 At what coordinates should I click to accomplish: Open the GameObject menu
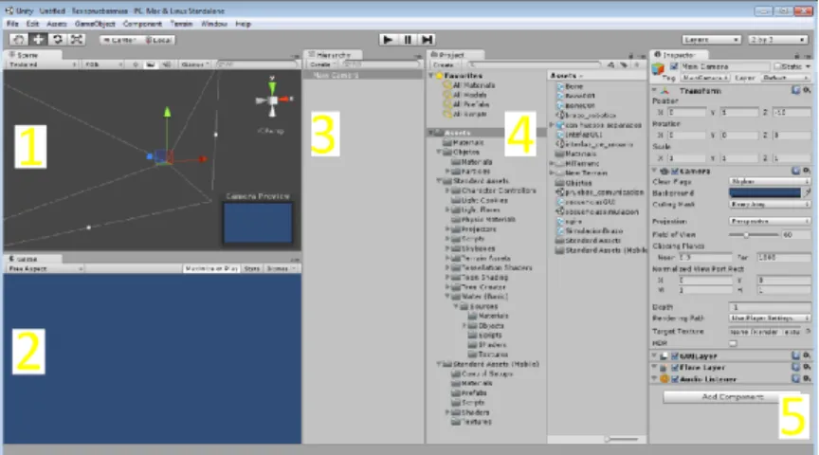pos(95,24)
